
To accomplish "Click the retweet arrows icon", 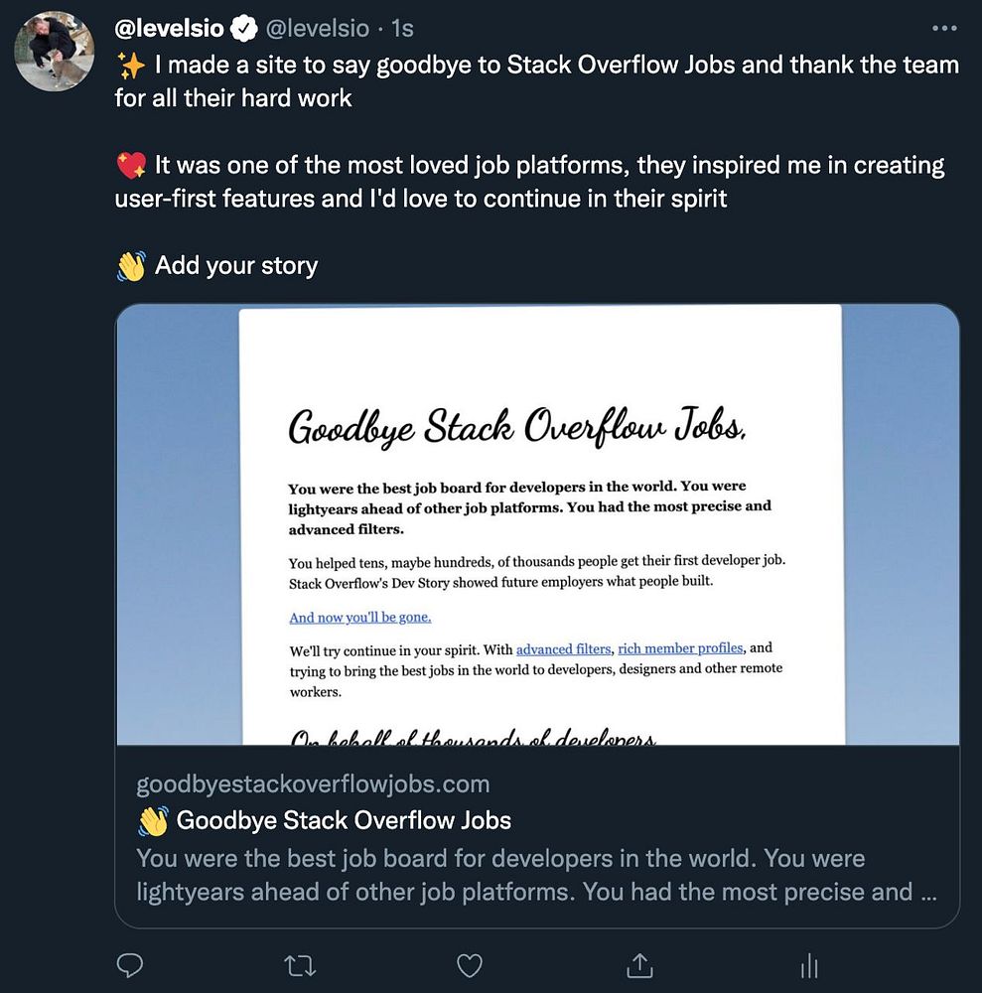I will (x=300, y=964).
